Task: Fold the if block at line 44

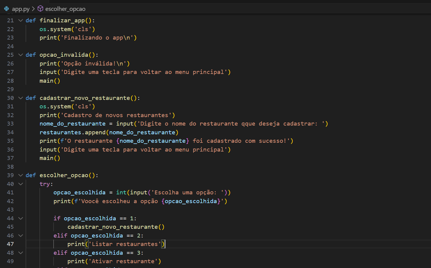Action: coord(20,218)
